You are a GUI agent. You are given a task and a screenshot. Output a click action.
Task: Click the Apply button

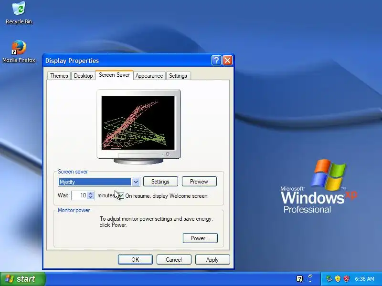(212, 260)
